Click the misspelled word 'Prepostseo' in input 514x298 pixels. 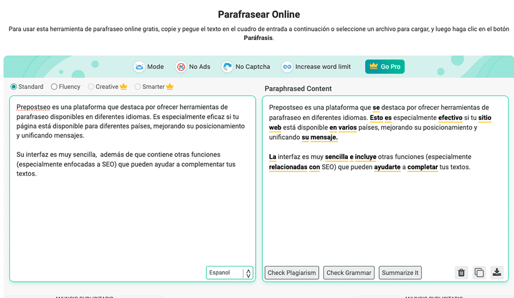pos(34,107)
